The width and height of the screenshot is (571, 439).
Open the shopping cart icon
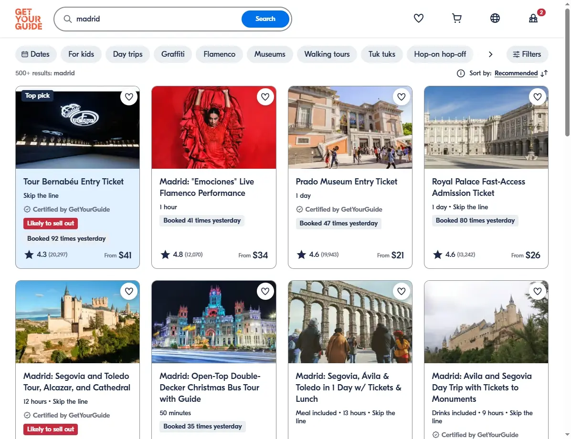(456, 18)
